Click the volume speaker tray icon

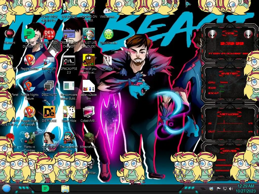[231, 188]
